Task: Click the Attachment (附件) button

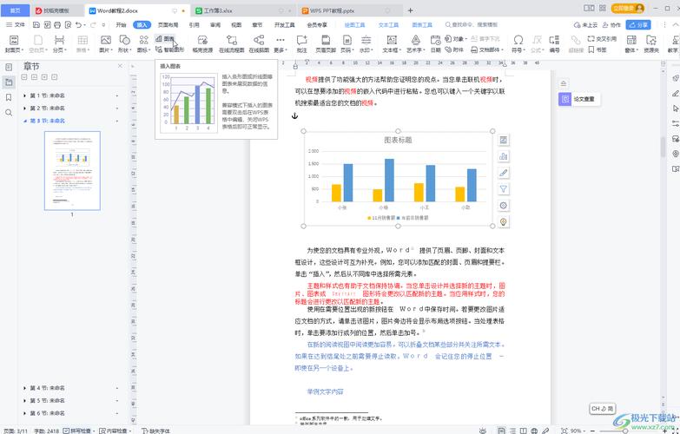Action: [454, 49]
